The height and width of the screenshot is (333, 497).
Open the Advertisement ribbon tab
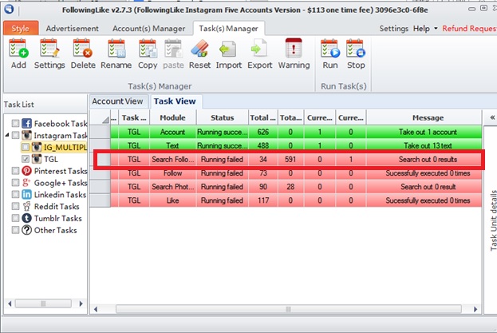click(72, 29)
